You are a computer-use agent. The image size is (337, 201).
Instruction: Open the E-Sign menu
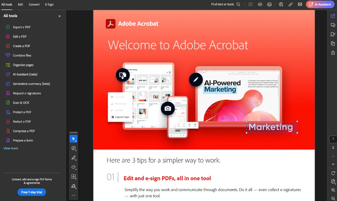(49, 5)
